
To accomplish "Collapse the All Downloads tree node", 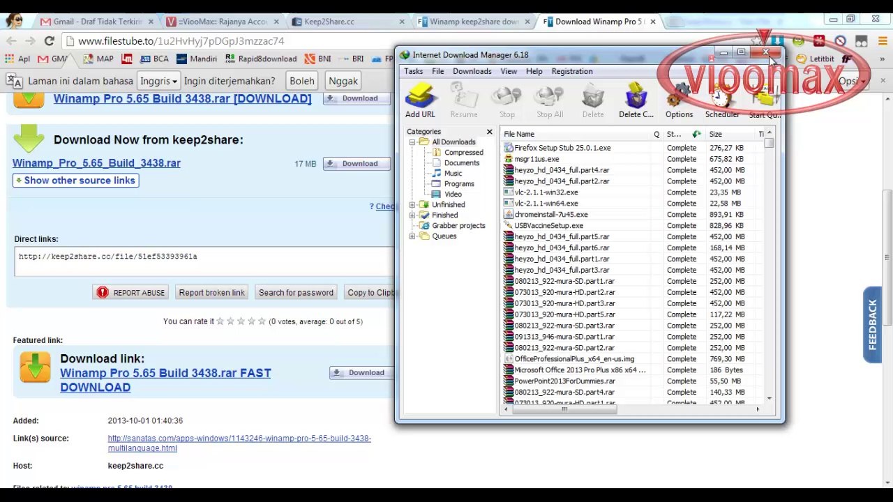I will coord(412,142).
